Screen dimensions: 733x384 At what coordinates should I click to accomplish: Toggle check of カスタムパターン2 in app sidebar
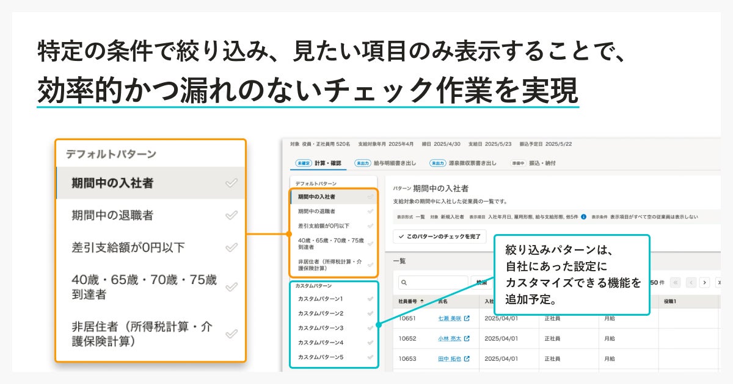pos(370,313)
